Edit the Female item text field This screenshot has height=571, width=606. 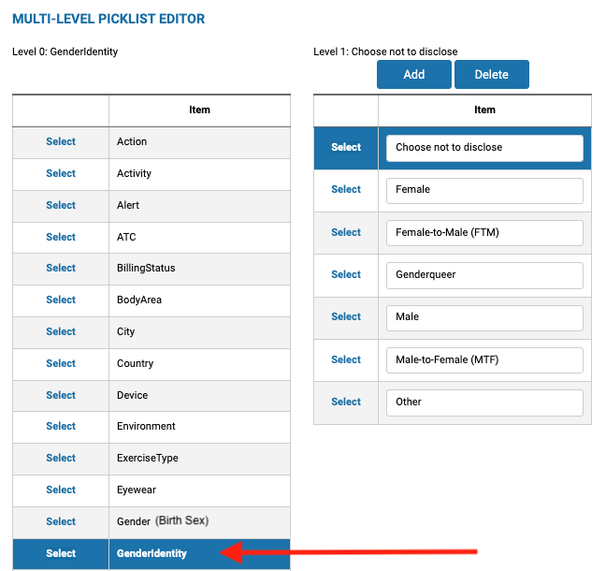point(484,191)
